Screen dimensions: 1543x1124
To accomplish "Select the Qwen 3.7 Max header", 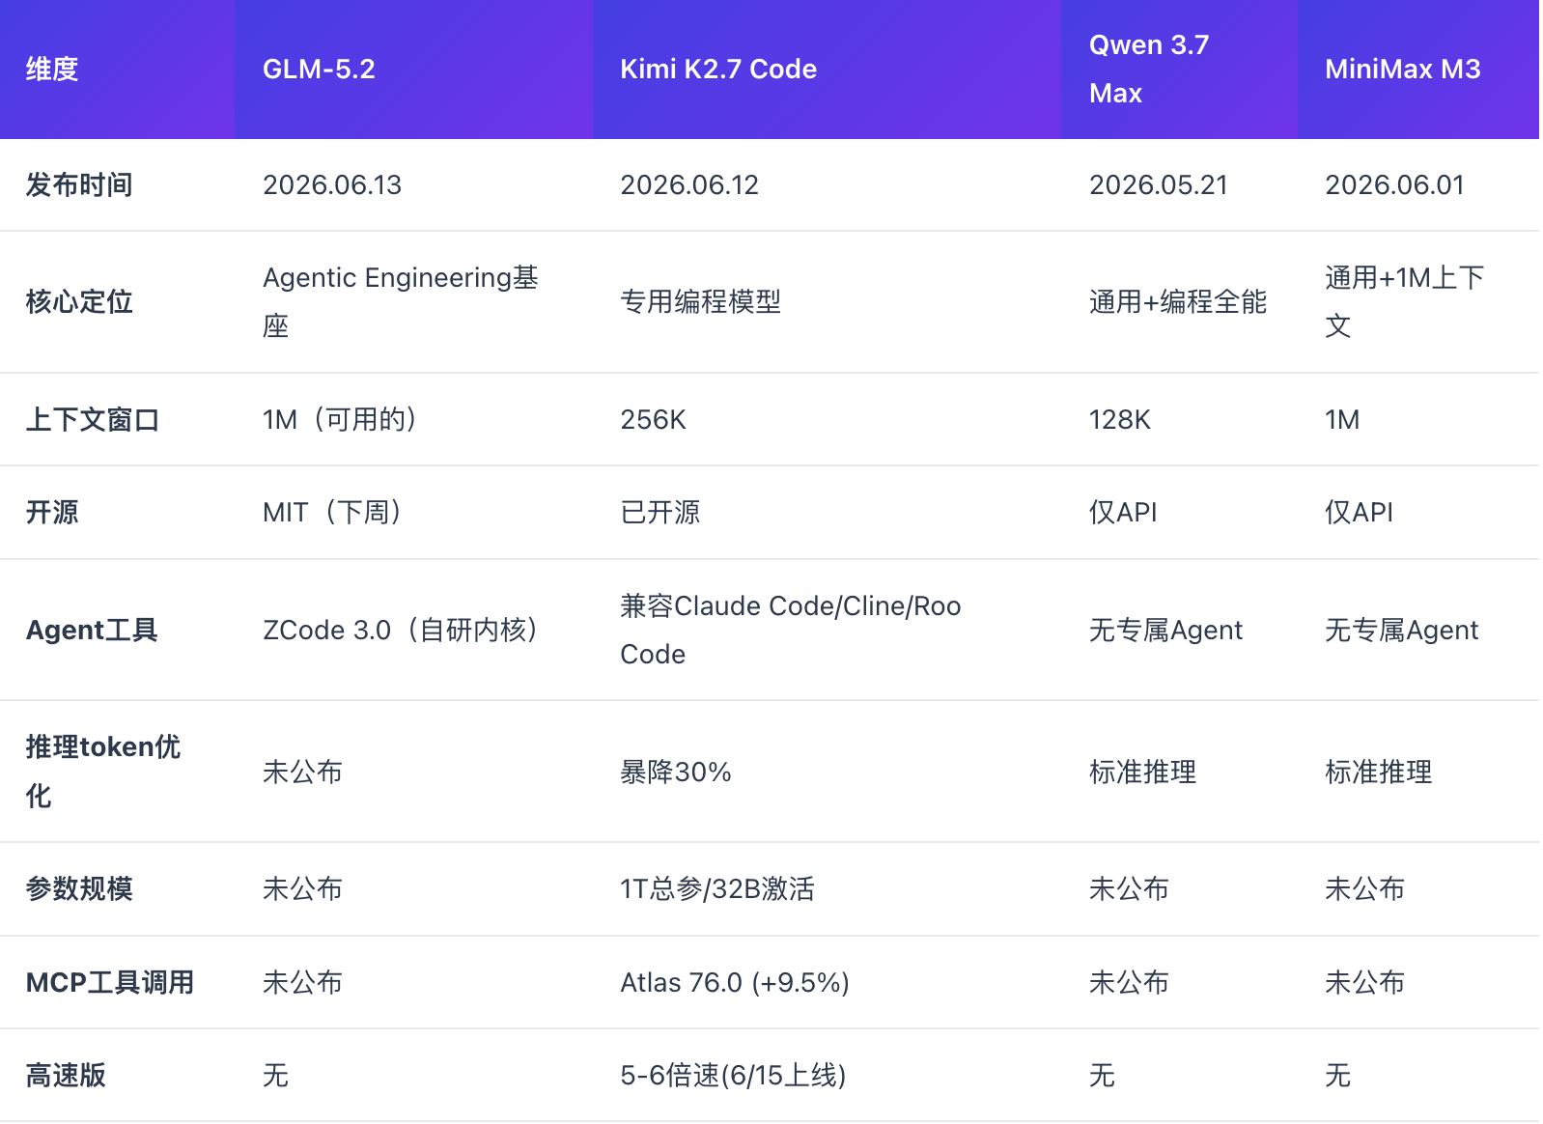I will click(x=1149, y=70).
